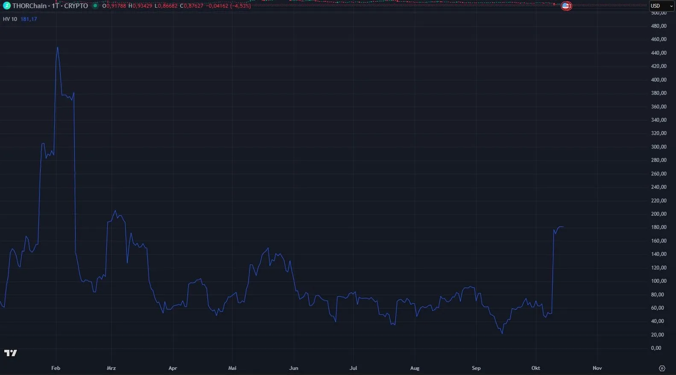The image size is (676, 375).
Task: Click the February volatility peak on the line
Action: pyautogui.click(x=58, y=47)
